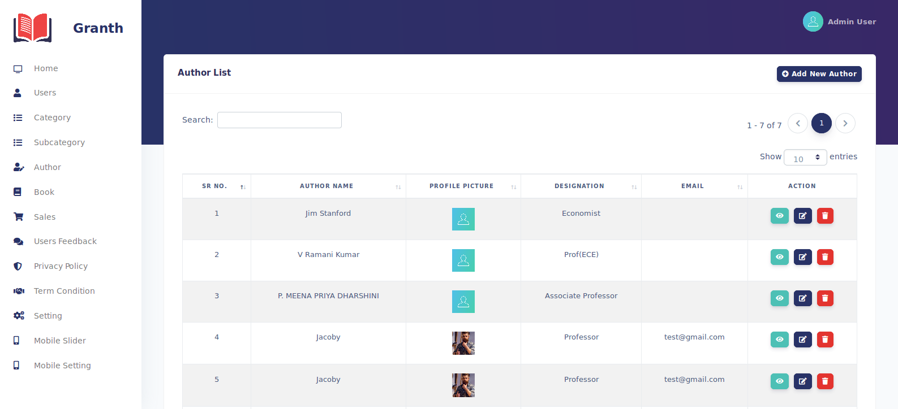
Task: Edit the V Ramani Kumar author entry
Action: [x=802, y=257]
